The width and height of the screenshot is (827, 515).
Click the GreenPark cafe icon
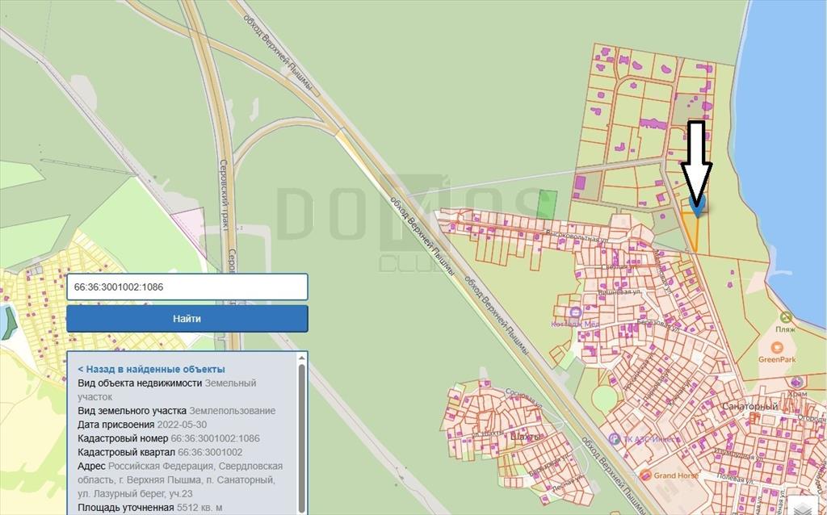(777, 348)
